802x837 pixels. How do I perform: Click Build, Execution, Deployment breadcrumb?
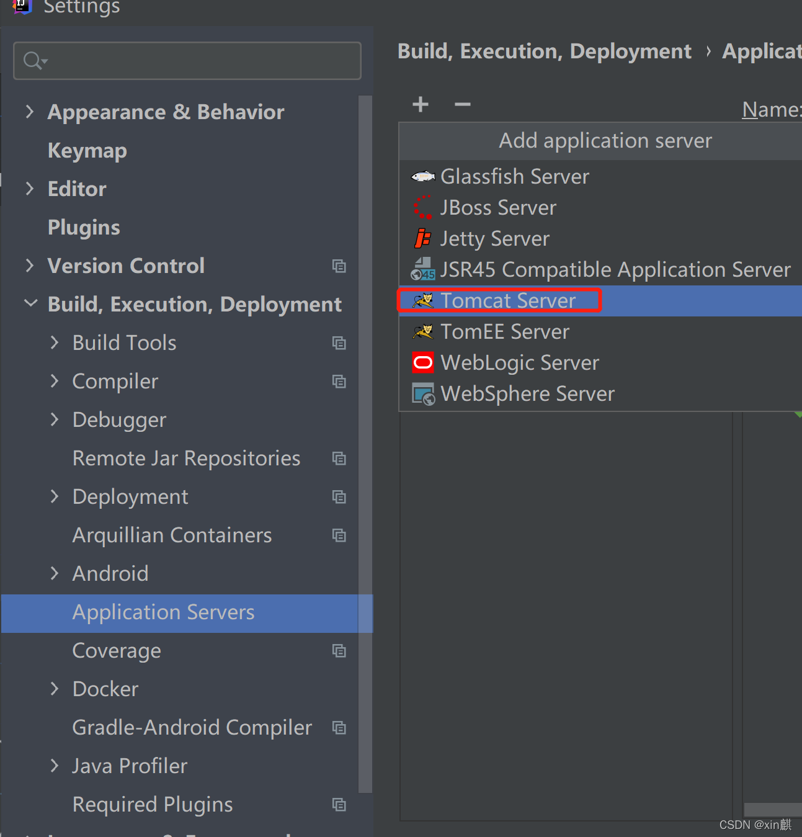(x=544, y=51)
